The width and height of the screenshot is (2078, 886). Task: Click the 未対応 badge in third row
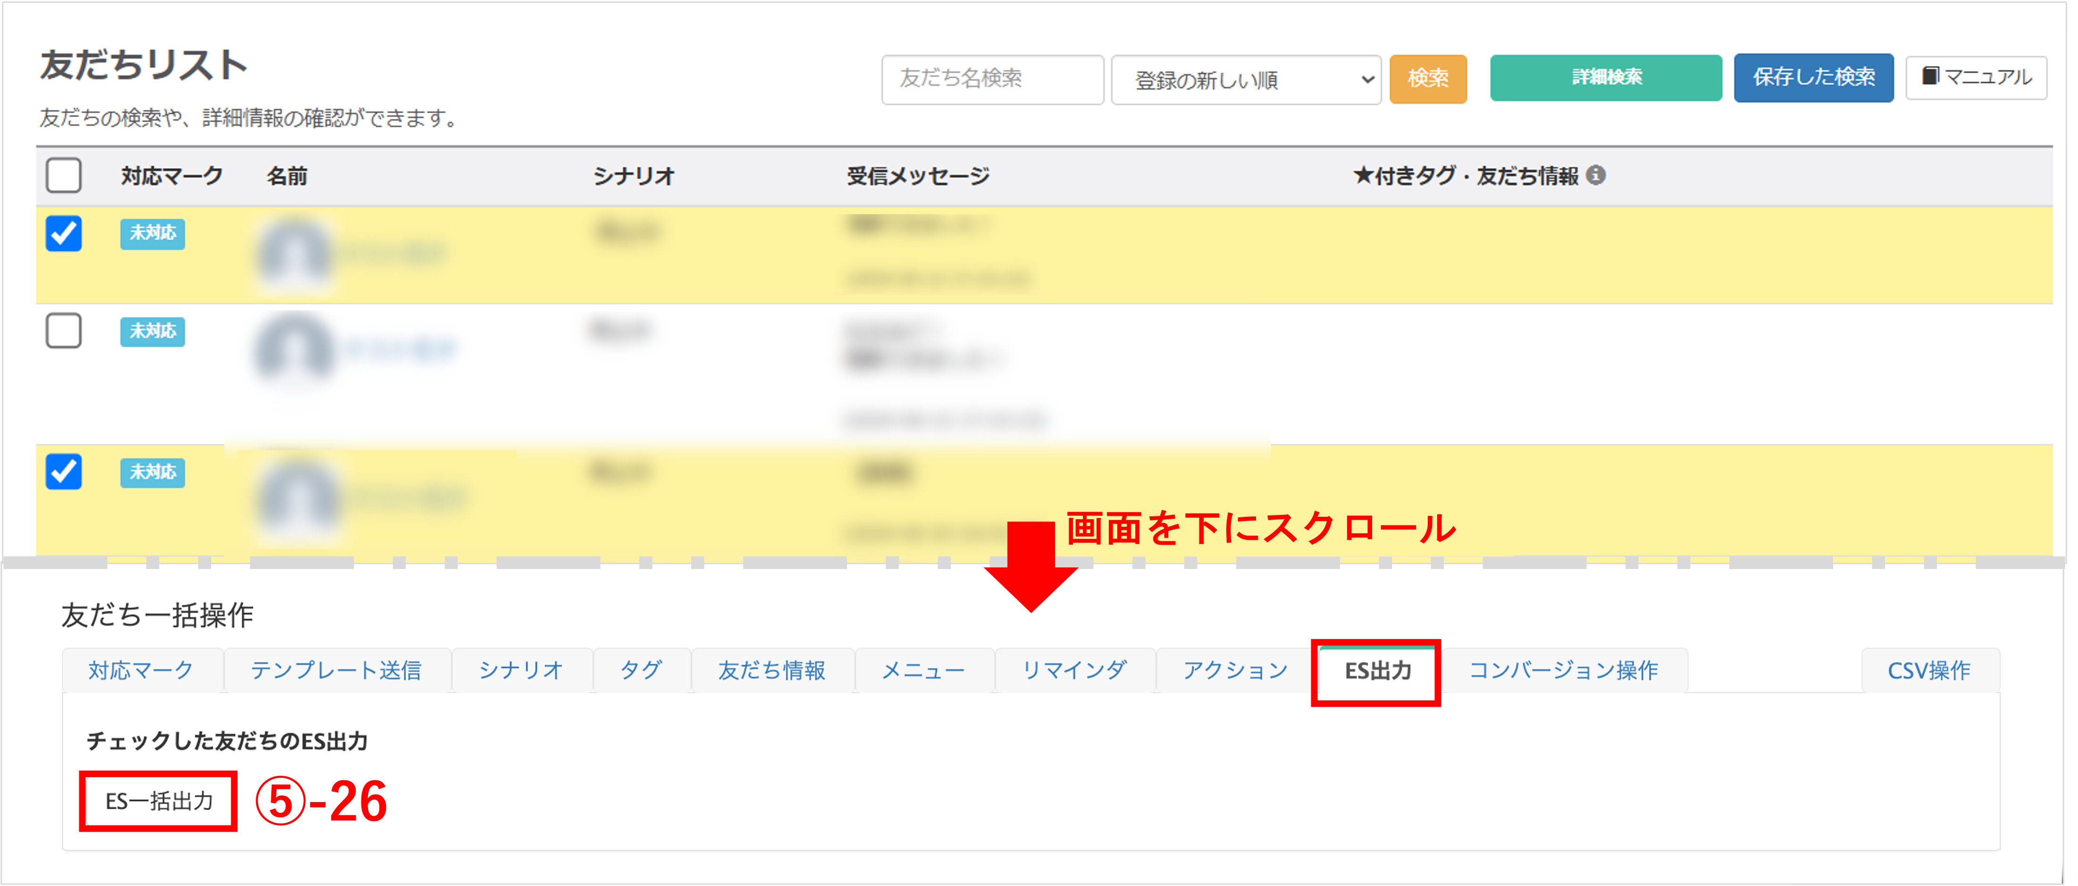[152, 472]
